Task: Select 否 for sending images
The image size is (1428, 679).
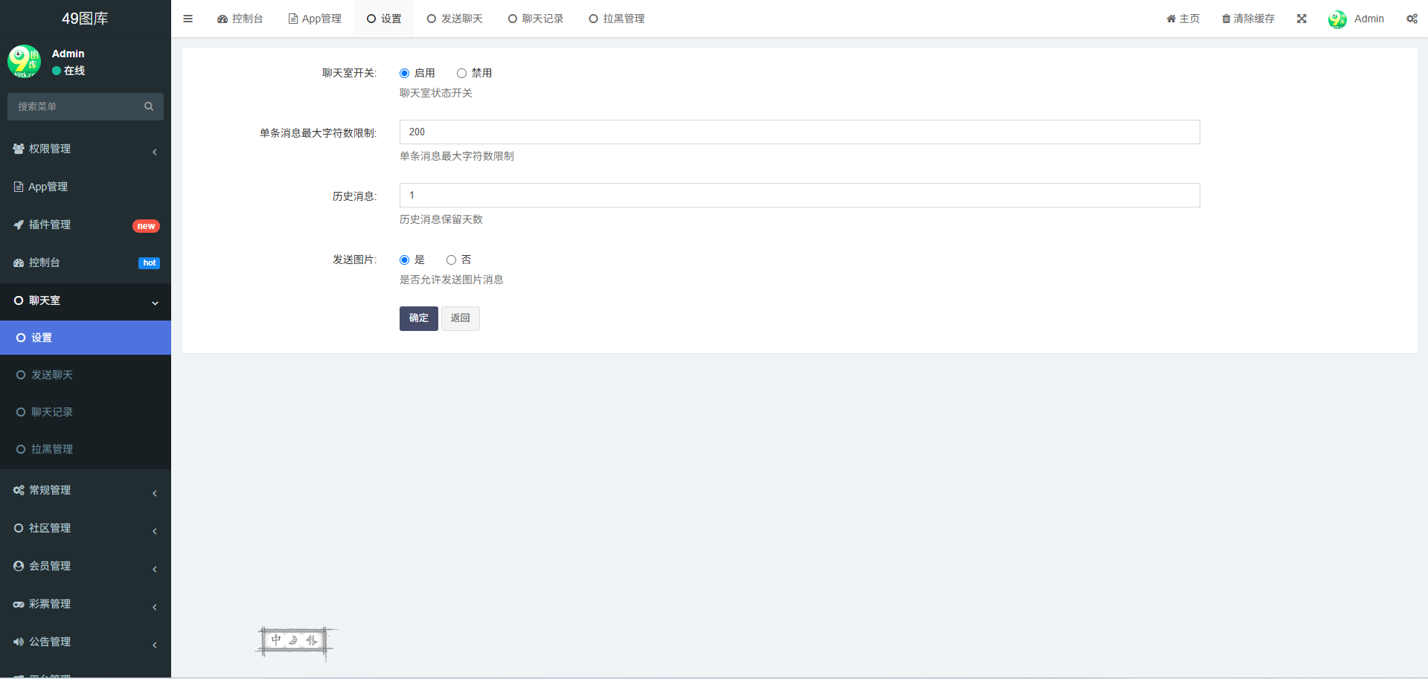Action: click(451, 260)
